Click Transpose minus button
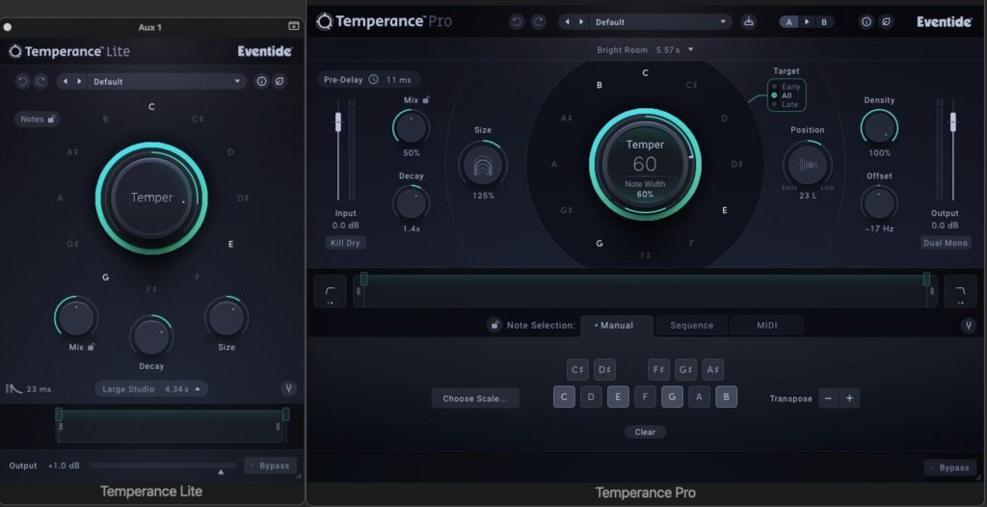 828,399
